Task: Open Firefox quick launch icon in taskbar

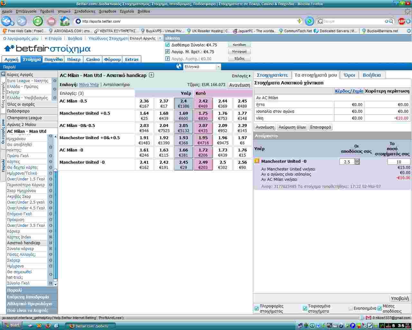Action: 48,325
